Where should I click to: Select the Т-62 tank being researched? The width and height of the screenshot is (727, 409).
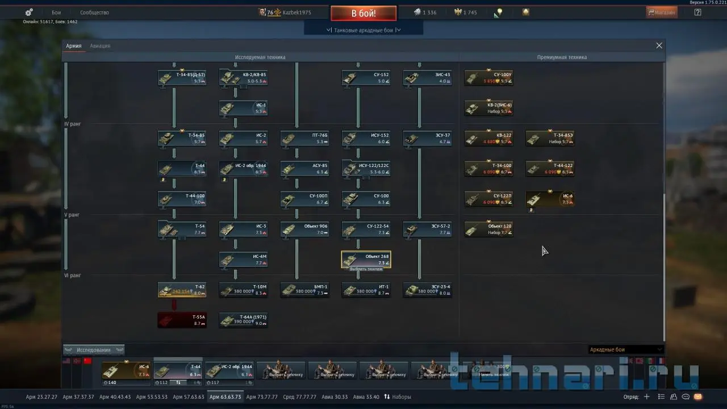[x=182, y=290]
